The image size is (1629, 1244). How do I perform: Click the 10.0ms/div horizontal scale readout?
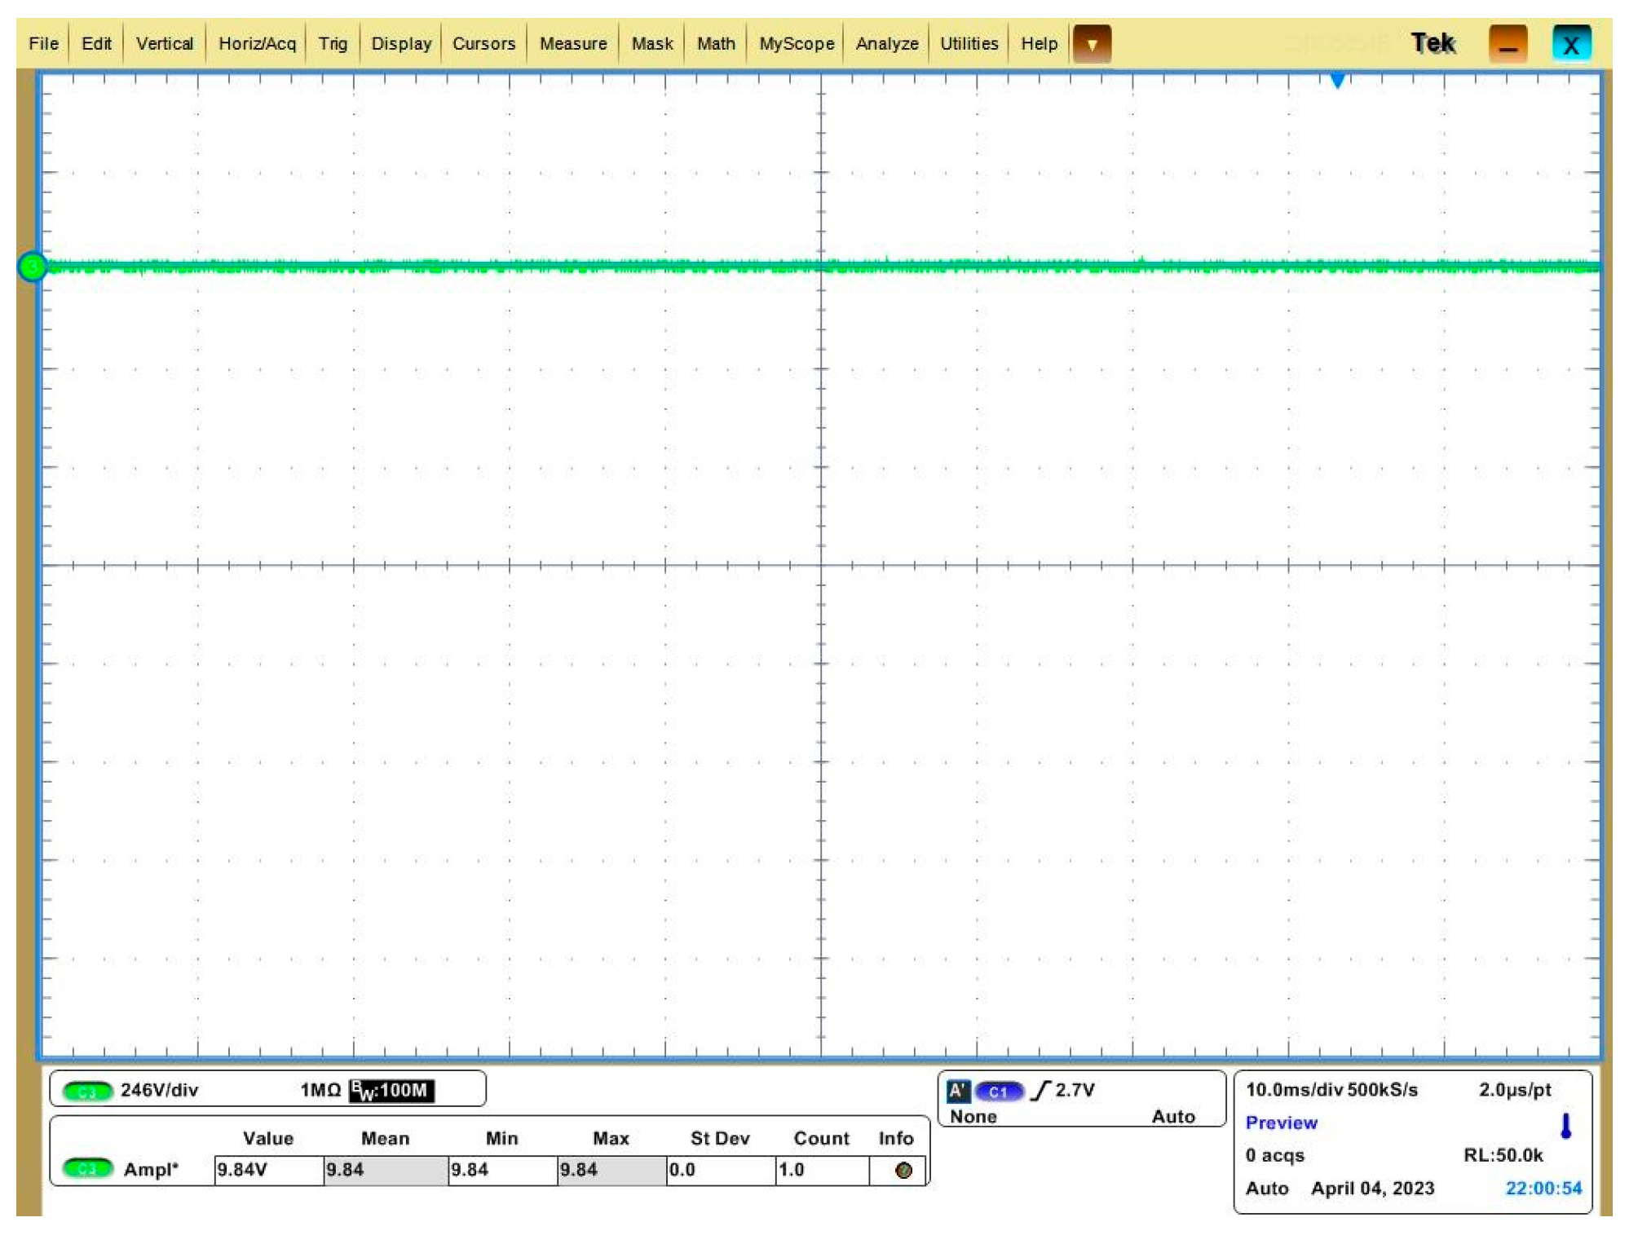(1294, 1090)
